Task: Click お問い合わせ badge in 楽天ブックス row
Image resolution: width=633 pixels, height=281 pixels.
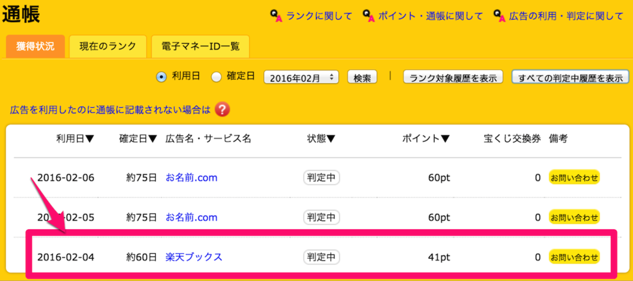Action: click(x=575, y=257)
